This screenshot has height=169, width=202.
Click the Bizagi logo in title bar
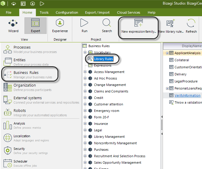[x=3, y=4]
